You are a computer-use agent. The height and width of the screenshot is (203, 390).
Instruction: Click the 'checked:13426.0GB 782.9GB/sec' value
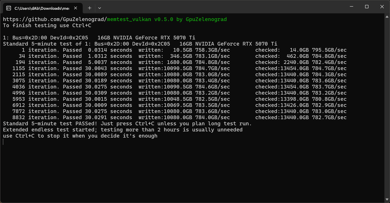[x=301, y=105]
